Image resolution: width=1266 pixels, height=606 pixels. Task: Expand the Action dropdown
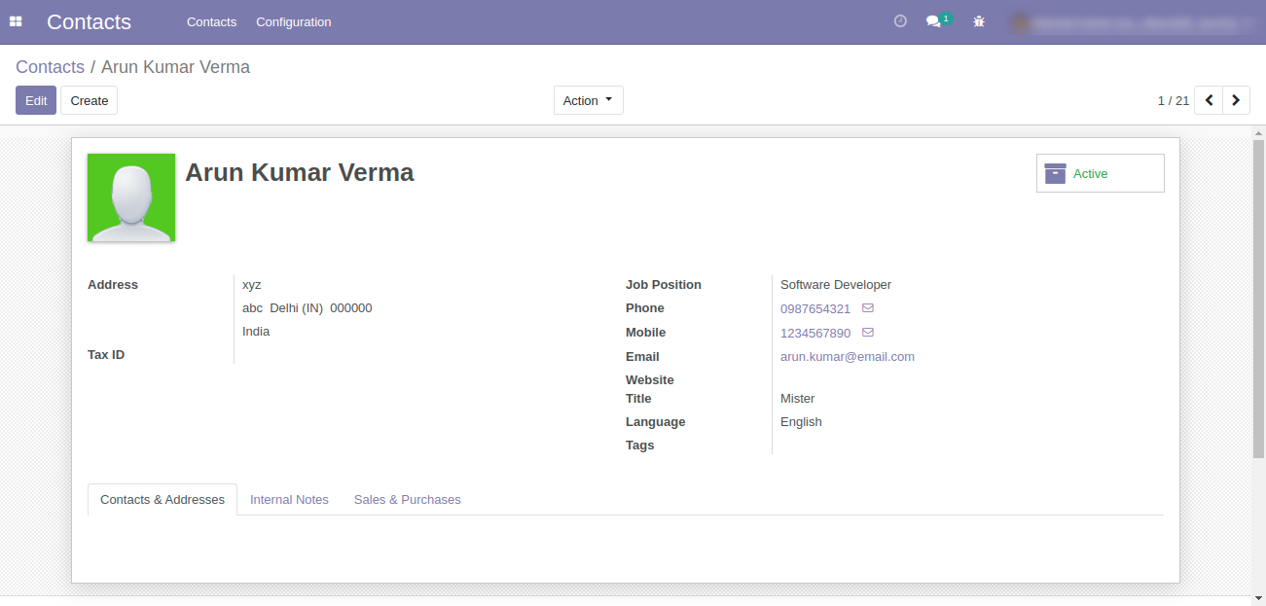click(588, 100)
